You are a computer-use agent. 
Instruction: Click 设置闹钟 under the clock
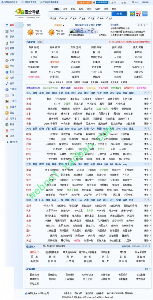pos(102,35)
